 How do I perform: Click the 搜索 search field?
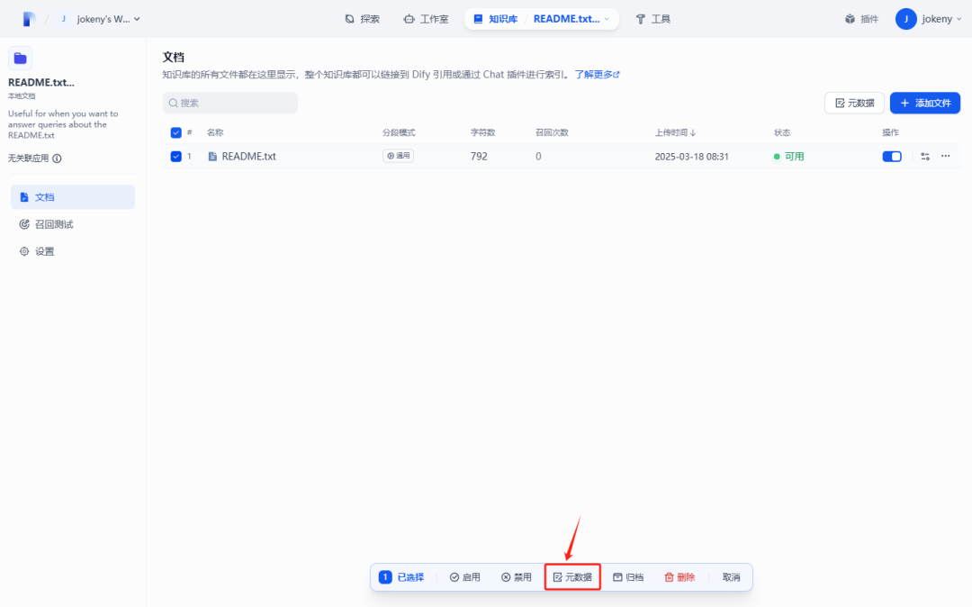(x=229, y=103)
